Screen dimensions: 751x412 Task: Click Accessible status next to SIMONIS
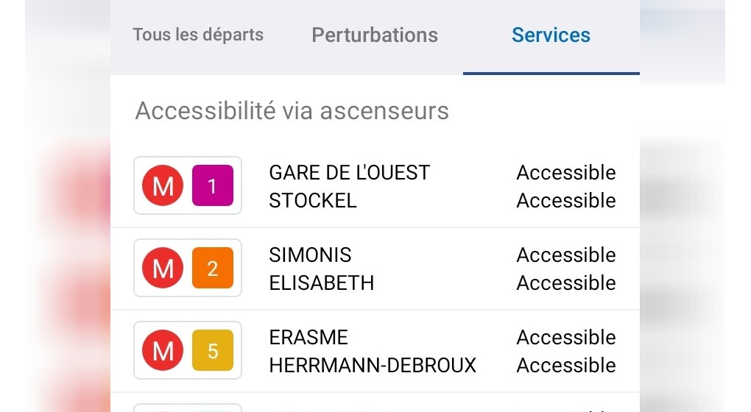tap(566, 255)
